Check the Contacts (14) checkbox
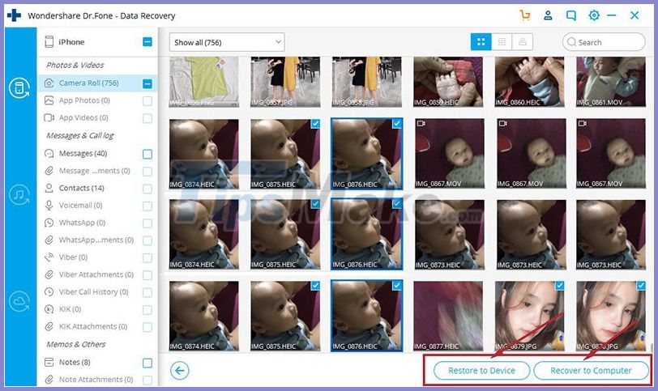 tap(147, 189)
